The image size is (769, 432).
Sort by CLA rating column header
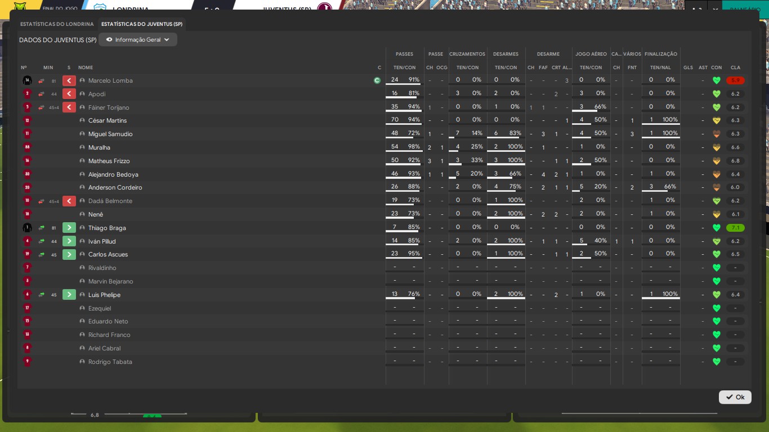(x=735, y=67)
